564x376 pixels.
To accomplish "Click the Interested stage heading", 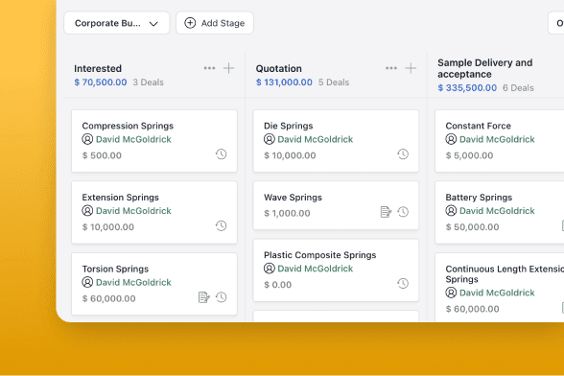I will [98, 68].
